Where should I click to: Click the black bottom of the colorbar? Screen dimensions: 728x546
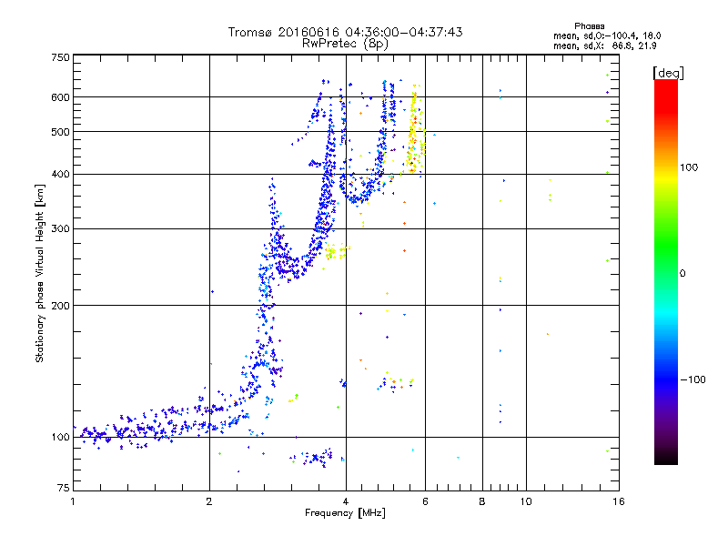click(666, 460)
